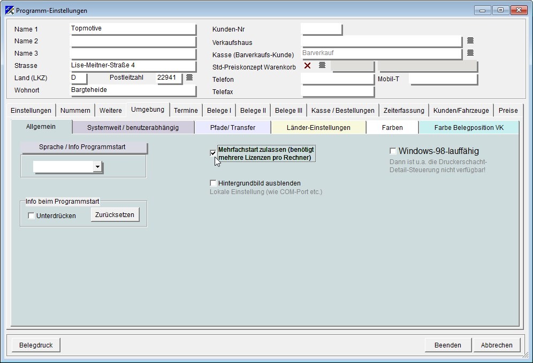Click the Mobil-T input field
The image size is (533, 363).
click(444, 79)
